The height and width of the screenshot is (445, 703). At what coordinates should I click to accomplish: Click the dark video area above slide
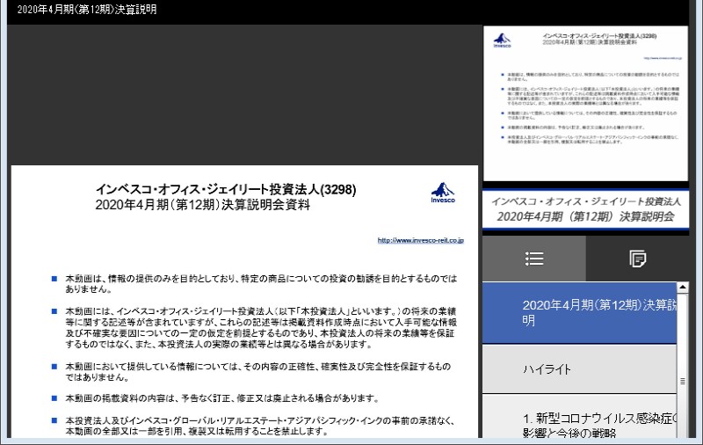(244, 95)
